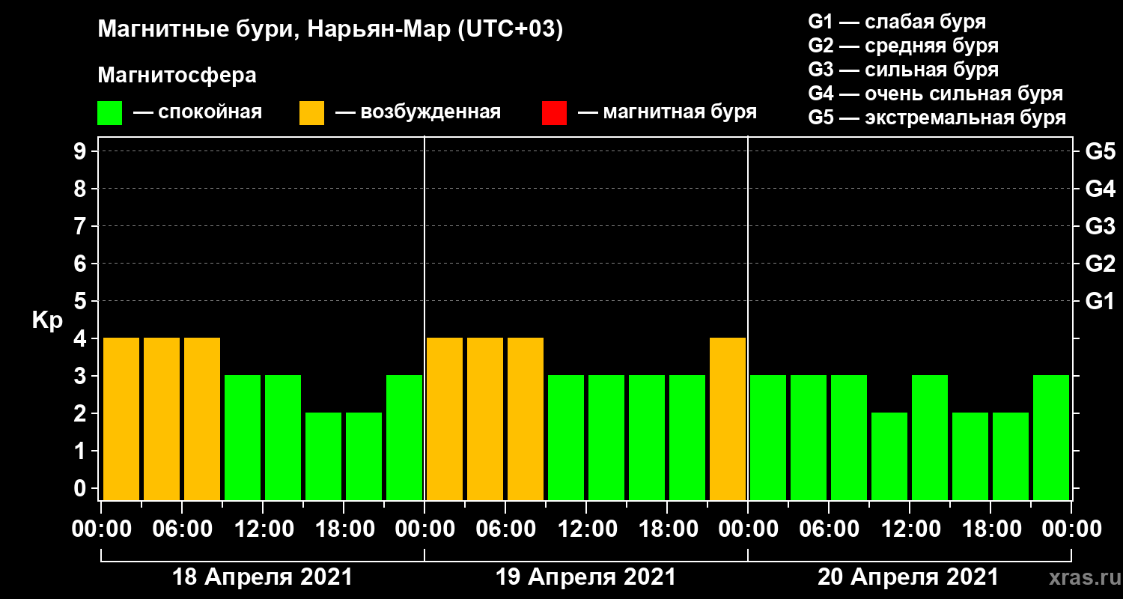Click the 'Магнитосфера' subtitle
This screenshot has width=1123, height=599.
pos(177,76)
